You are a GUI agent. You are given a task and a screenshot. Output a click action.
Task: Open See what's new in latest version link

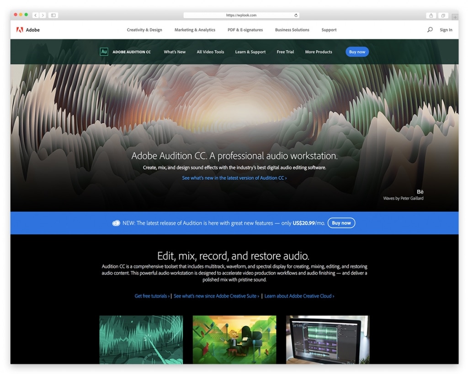(x=234, y=178)
